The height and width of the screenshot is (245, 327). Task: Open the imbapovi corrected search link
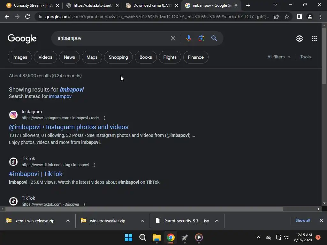[72, 90]
